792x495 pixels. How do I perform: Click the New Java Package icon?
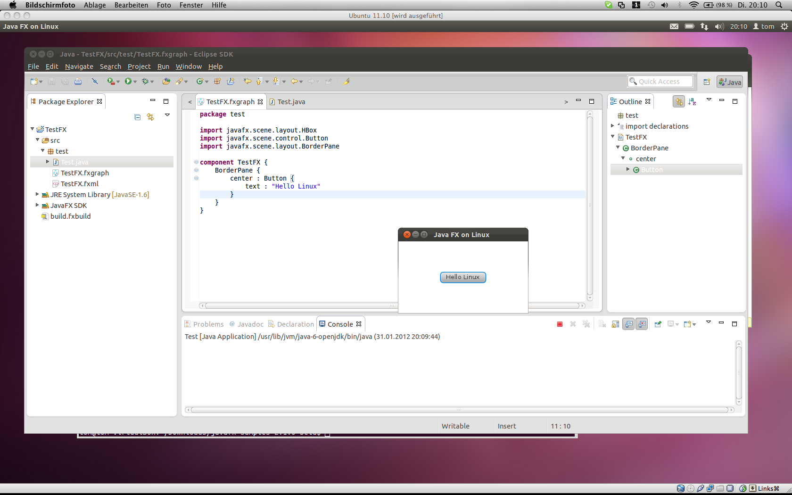(x=217, y=82)
